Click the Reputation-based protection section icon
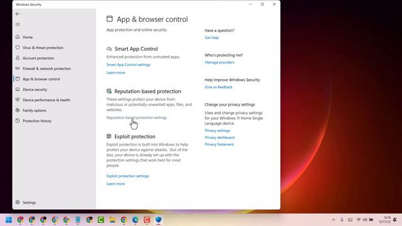This screenshot has width=402, height=226. pyautogui.click(x=109, y=91)
